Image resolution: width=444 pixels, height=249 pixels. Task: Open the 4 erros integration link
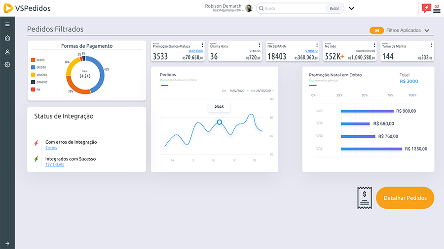(x=51, y=148)
